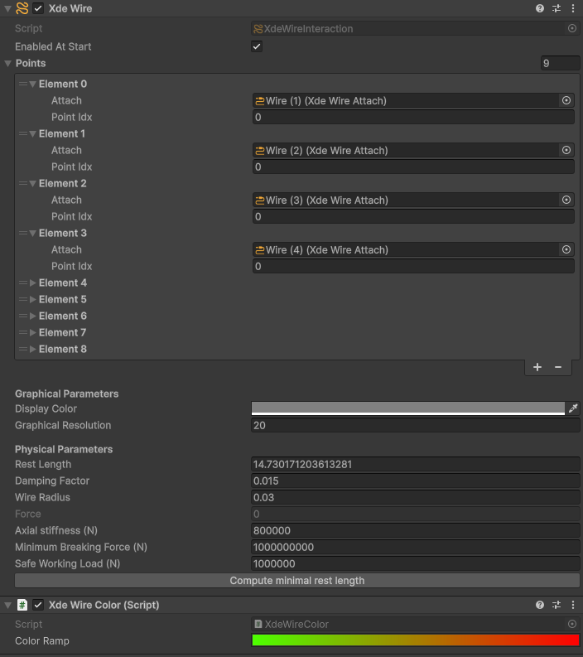The height and width of the screenshot is (657, 583).
Task: Remove the selected element from Points list
Action: point(558,368)
